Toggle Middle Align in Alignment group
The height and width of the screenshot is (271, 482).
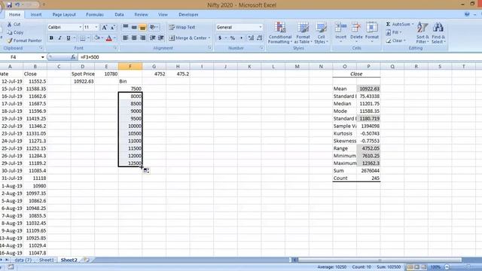134,27
